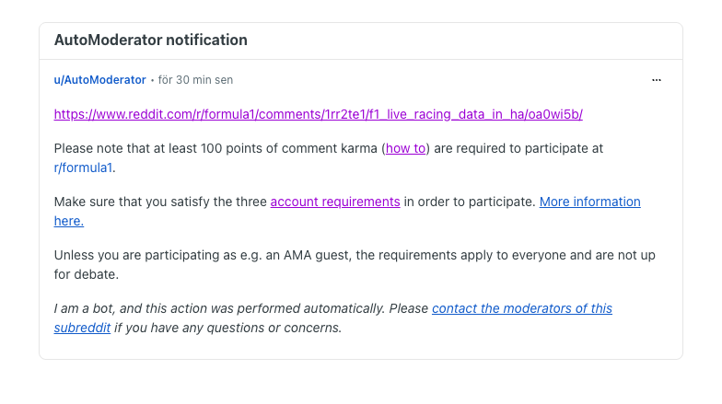This screenshot has height=404, width=722.
Task: Click the 'for debate.' line of text
Action: click(x=87, y=274)
